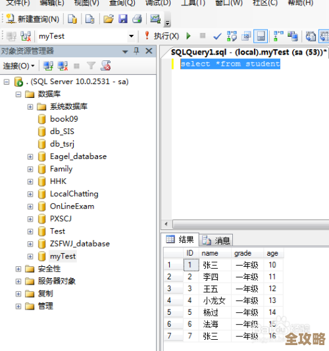The width and height of the screenshot is (329, 351).
Task: Click the Parse checkmark icon
Action: click(217, 35)
